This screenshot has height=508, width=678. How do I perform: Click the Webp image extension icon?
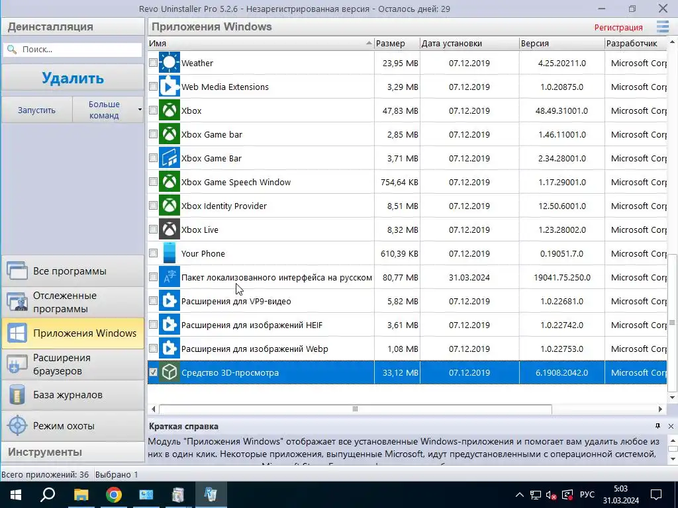point(169,349)
